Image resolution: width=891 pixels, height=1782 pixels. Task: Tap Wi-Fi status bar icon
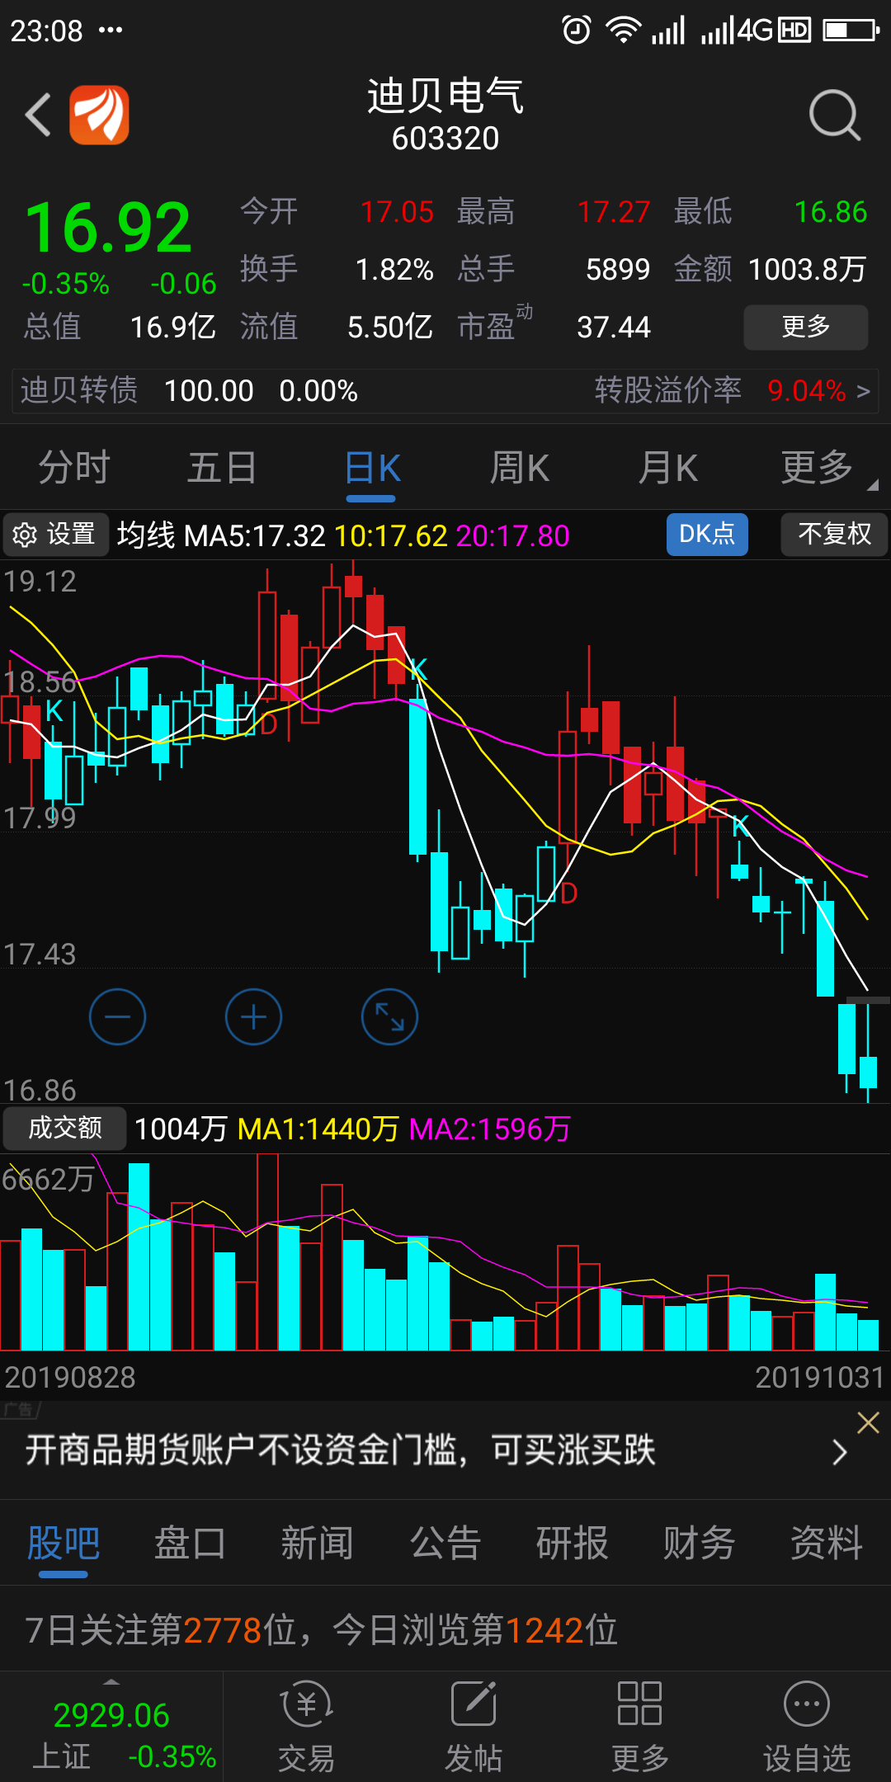(623, 31)
